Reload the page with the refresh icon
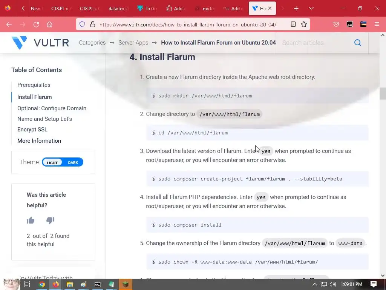The image size is (386, 290). (x=36, y=25)
